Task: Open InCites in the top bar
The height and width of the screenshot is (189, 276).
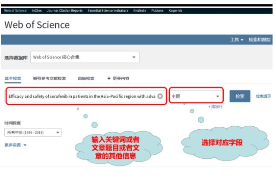Action: tap(37, 10)
